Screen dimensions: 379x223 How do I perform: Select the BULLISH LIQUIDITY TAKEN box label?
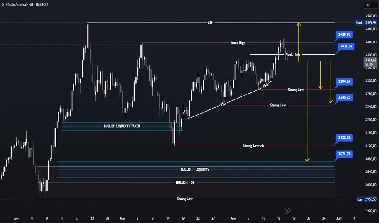(x=122, y=126)
